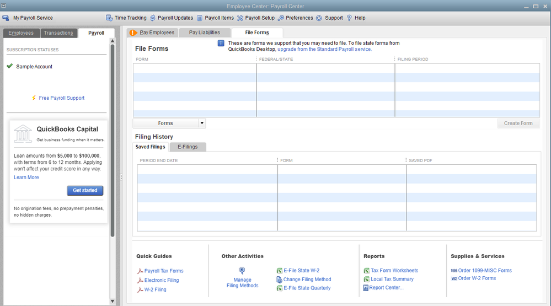This screenshot has height=306, width=551.
Task: Click the Order 1099-MISC Forms link
Action: click(x=484, y=271)
